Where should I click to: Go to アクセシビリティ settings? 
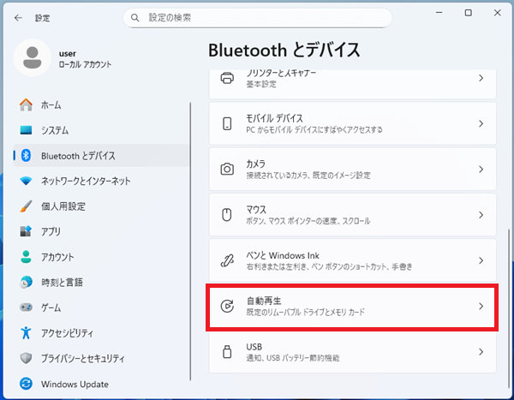pyautogui.click(x=101, y=333)
